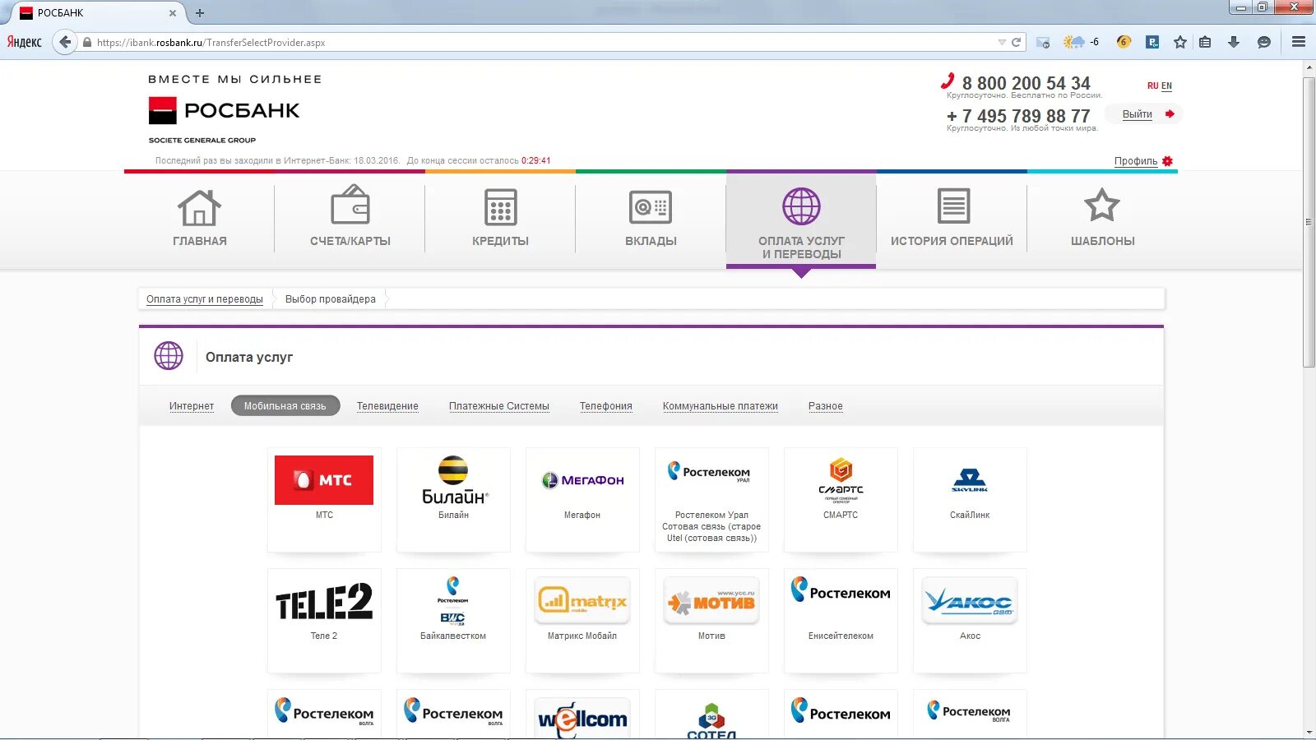Open the Профиль link
Viewport: 1316px width, 740px height.
tap(1136, 161)
